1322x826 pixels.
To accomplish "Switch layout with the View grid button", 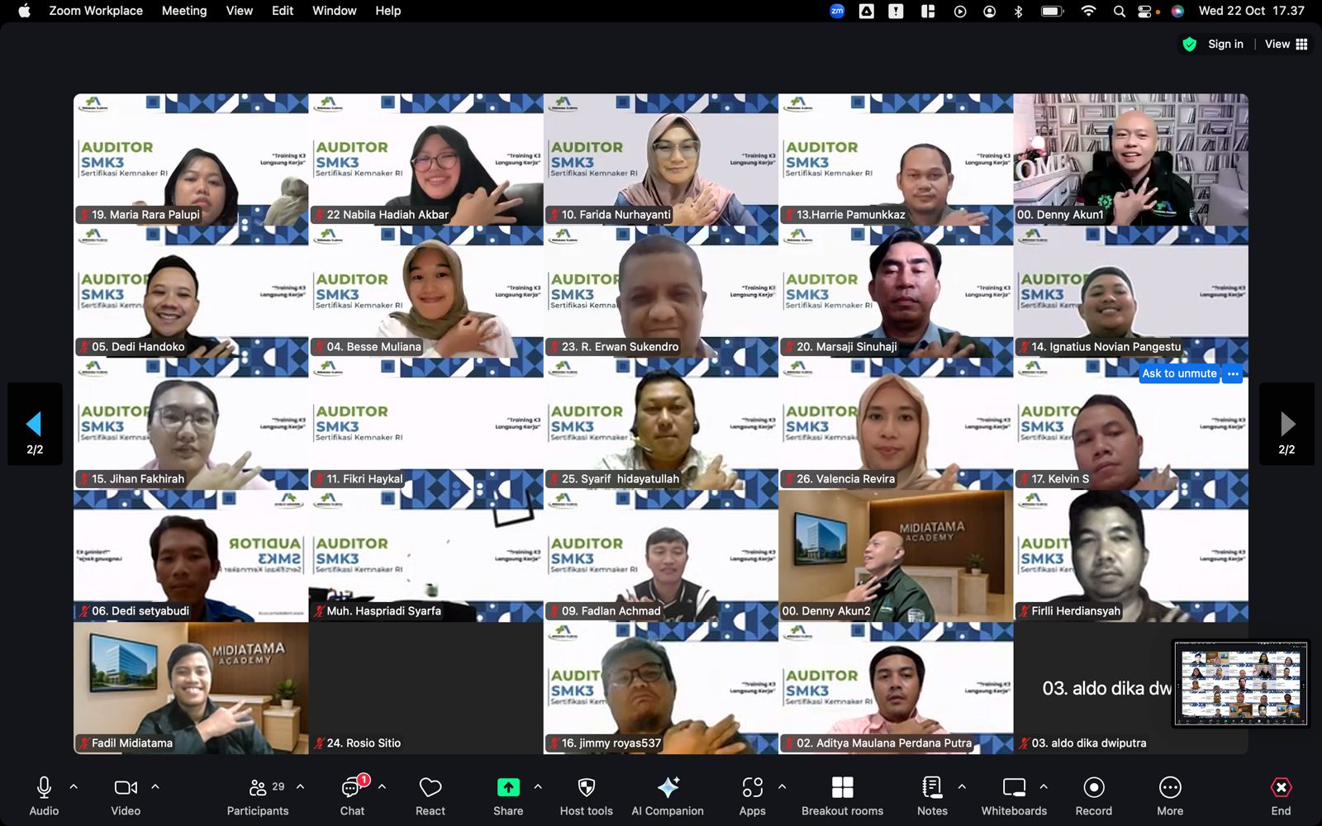I will (1286, 45).
